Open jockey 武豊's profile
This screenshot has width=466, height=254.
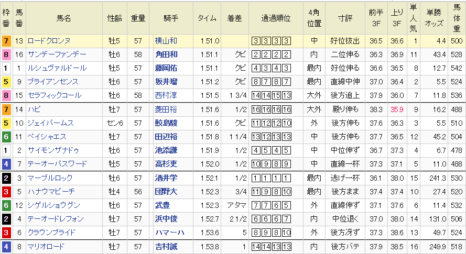click(162, 205)
